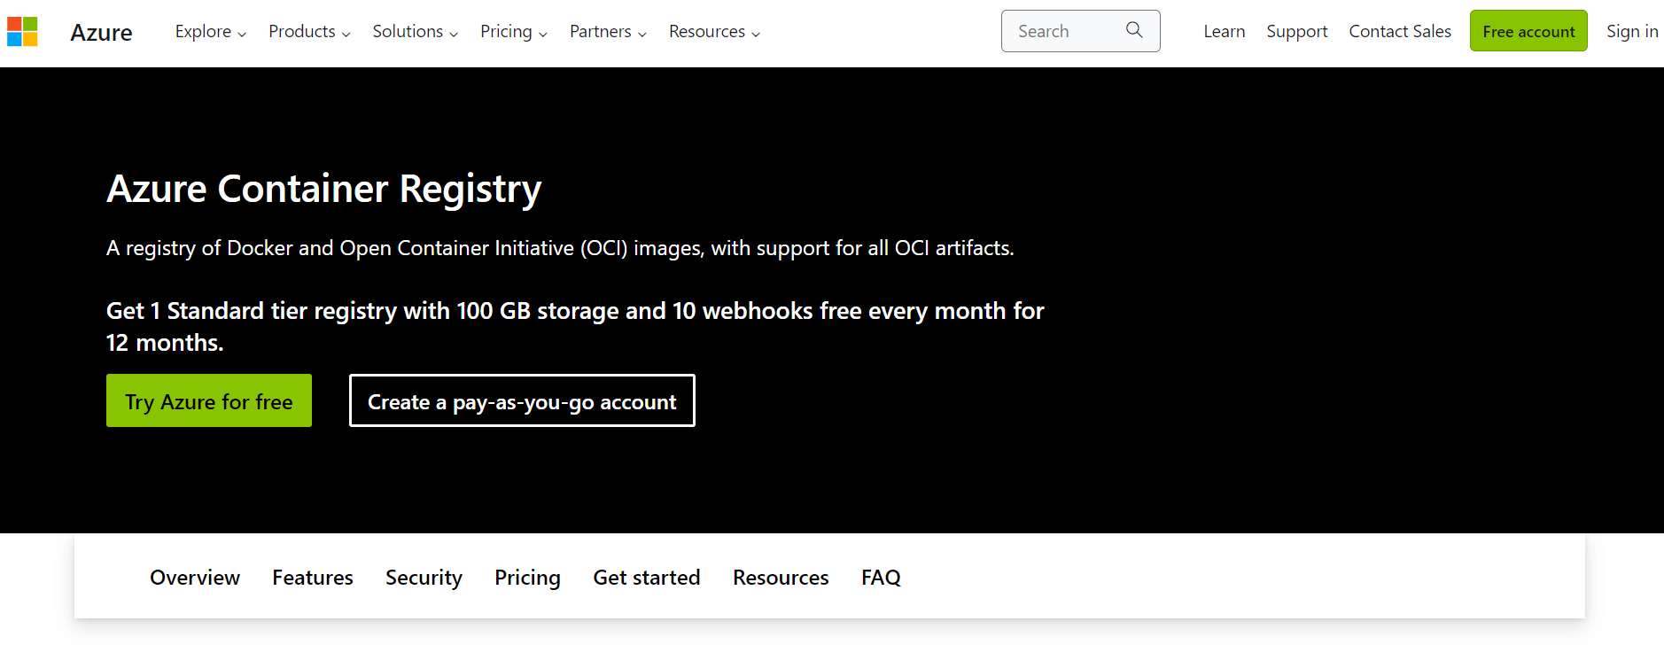
Task: Open the Azure home link
Action: pos(101,33)
